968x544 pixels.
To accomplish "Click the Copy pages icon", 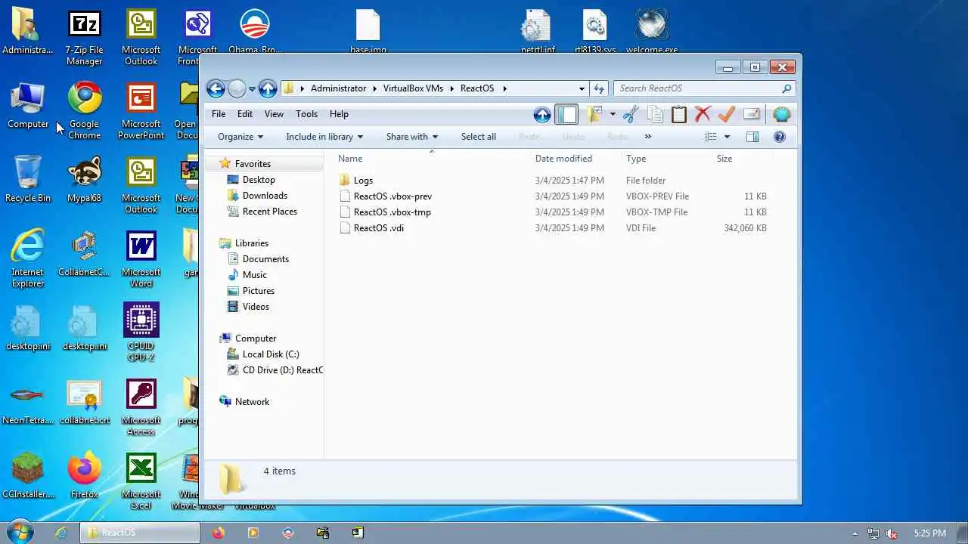I will tap(655, 115).
